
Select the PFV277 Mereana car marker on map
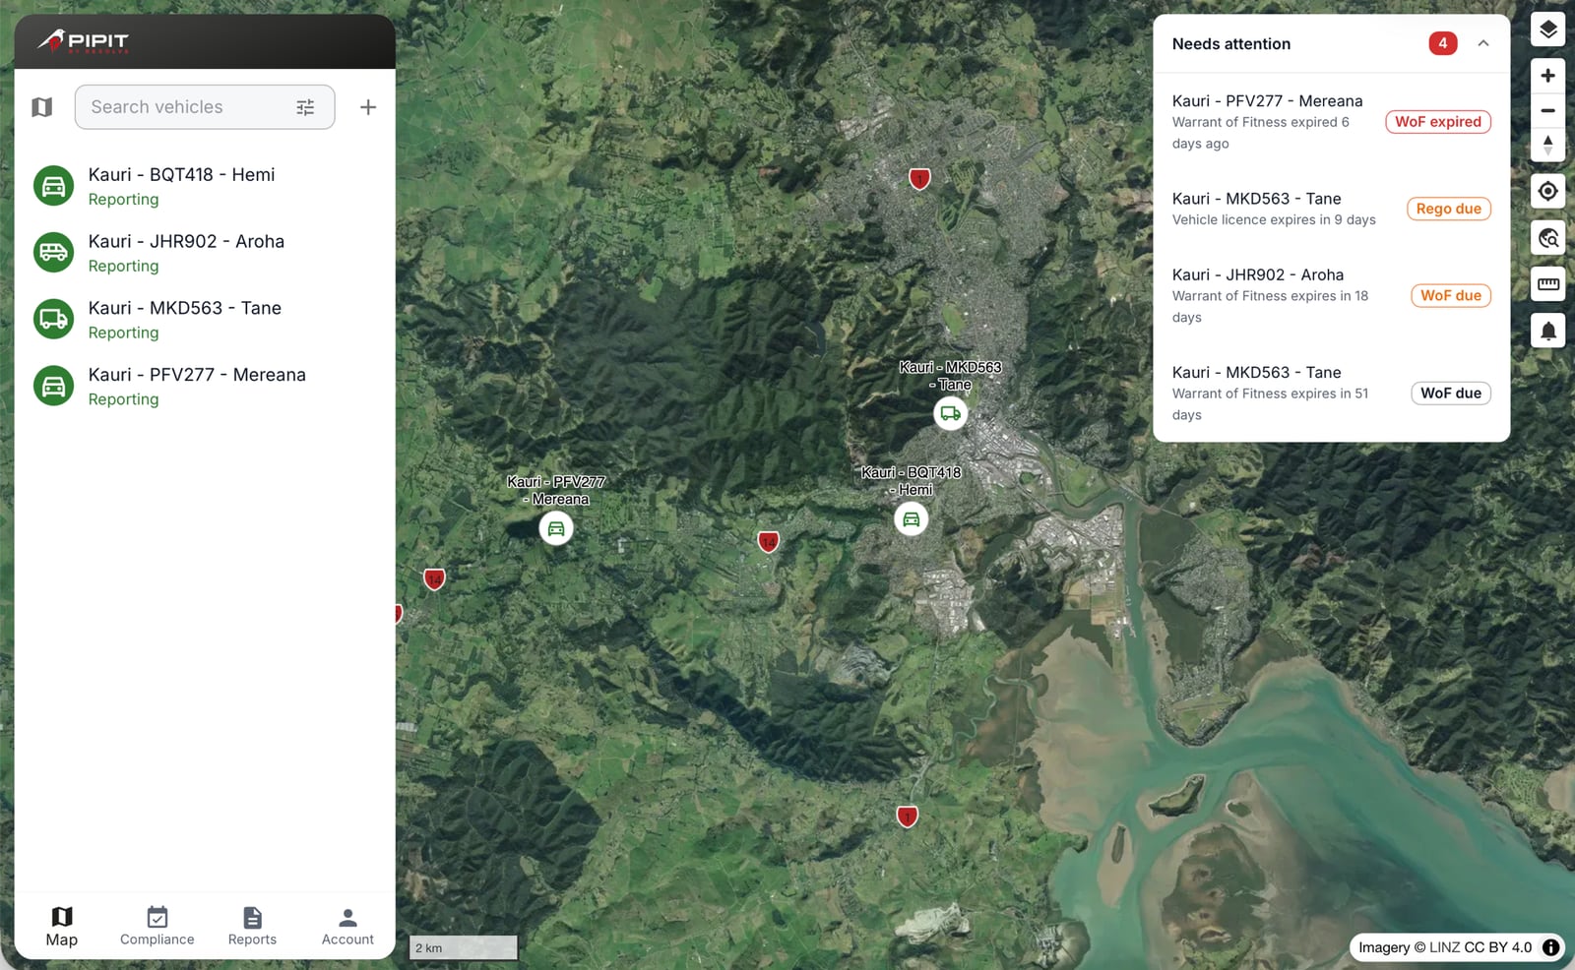click(556, 528)
